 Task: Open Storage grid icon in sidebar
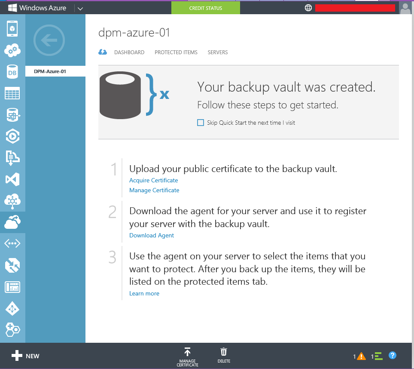click(12, 93)
